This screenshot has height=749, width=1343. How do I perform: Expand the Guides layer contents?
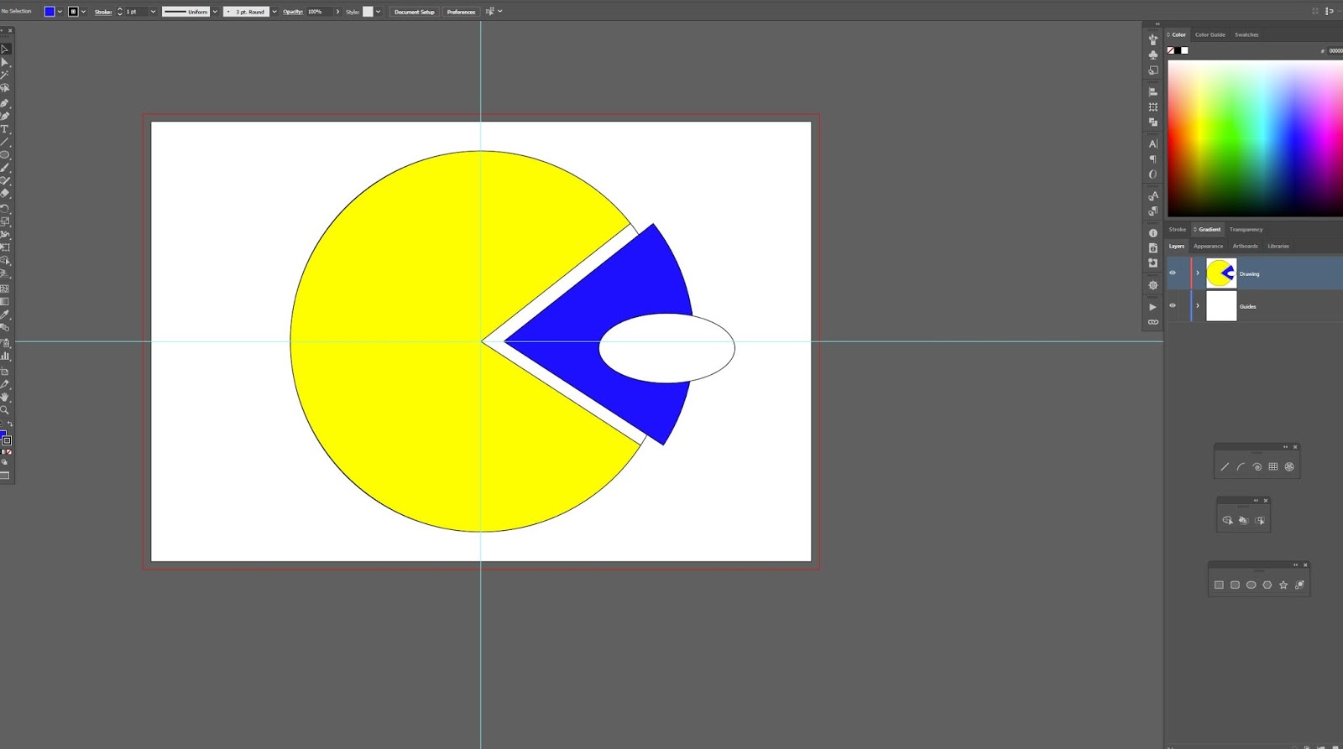click(x=1198, y=305)
